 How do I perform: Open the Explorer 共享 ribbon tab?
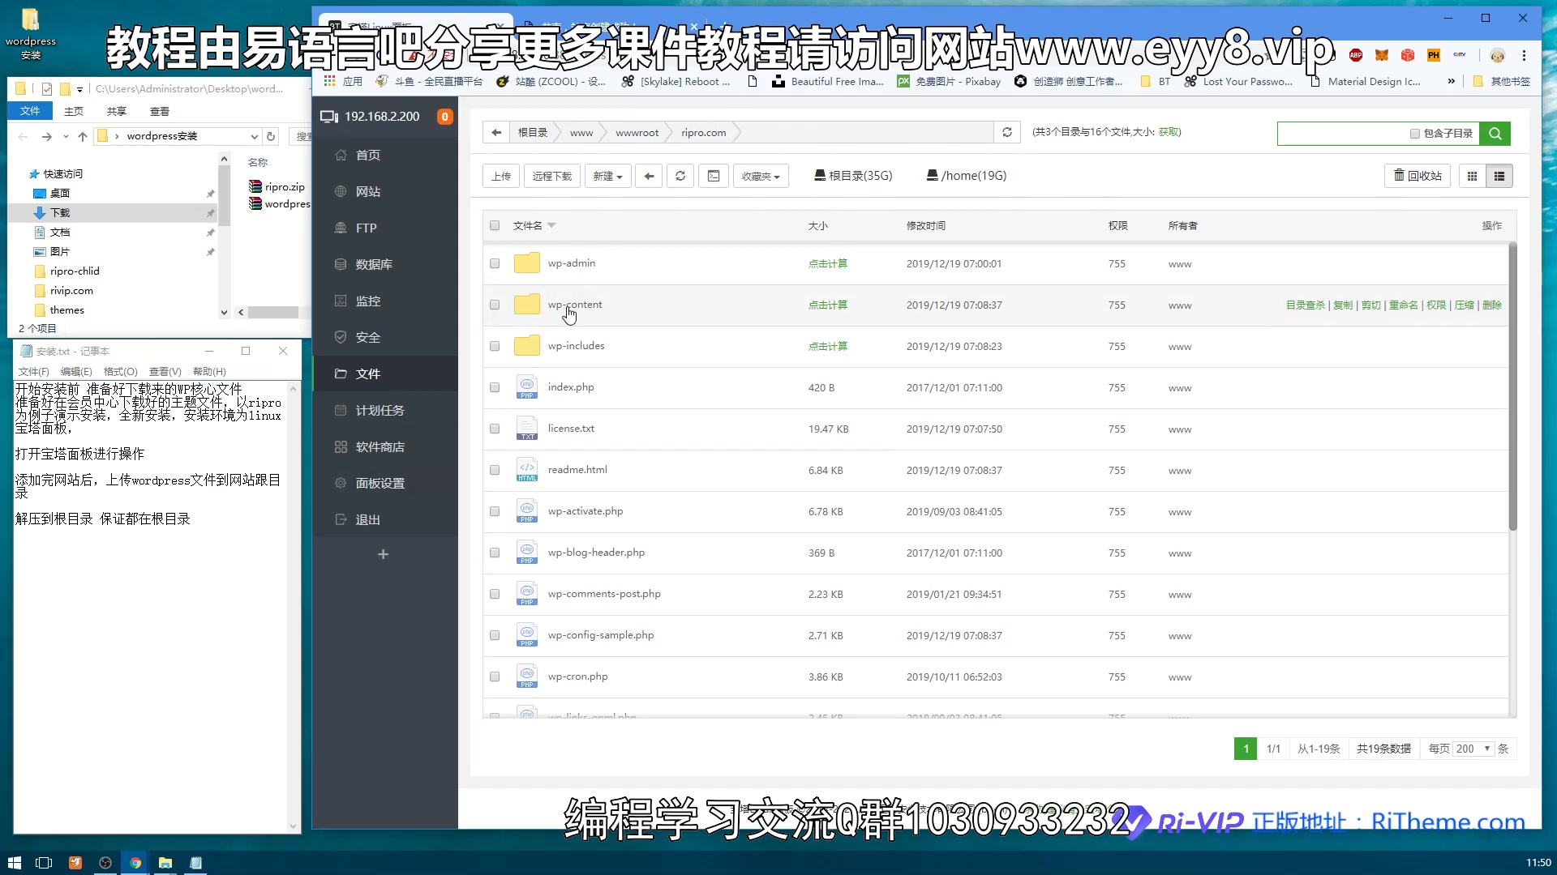tap(117, 111)
